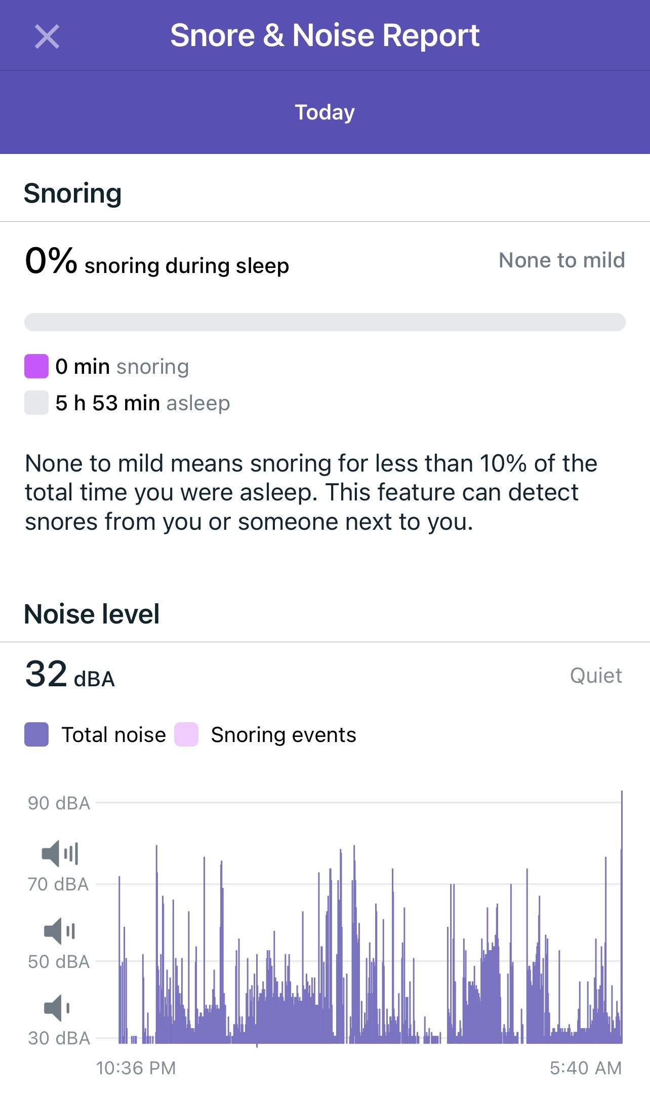Select the Today date header
The image size is (650, 1093).
pos(324,112)
